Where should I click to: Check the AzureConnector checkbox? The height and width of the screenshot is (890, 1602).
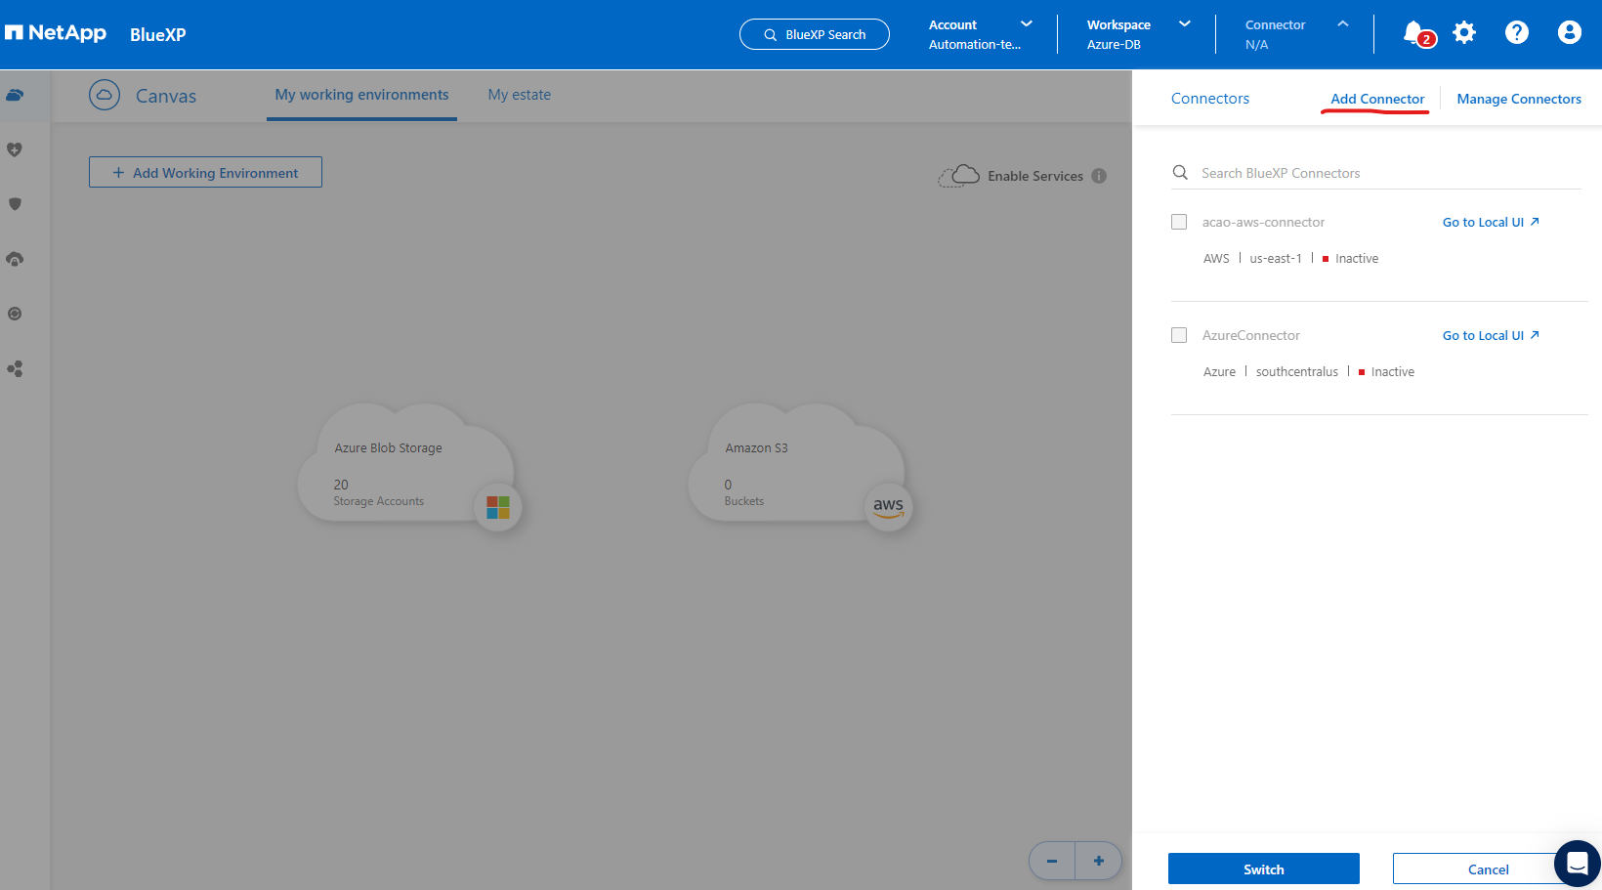[x=1179, y=335]
